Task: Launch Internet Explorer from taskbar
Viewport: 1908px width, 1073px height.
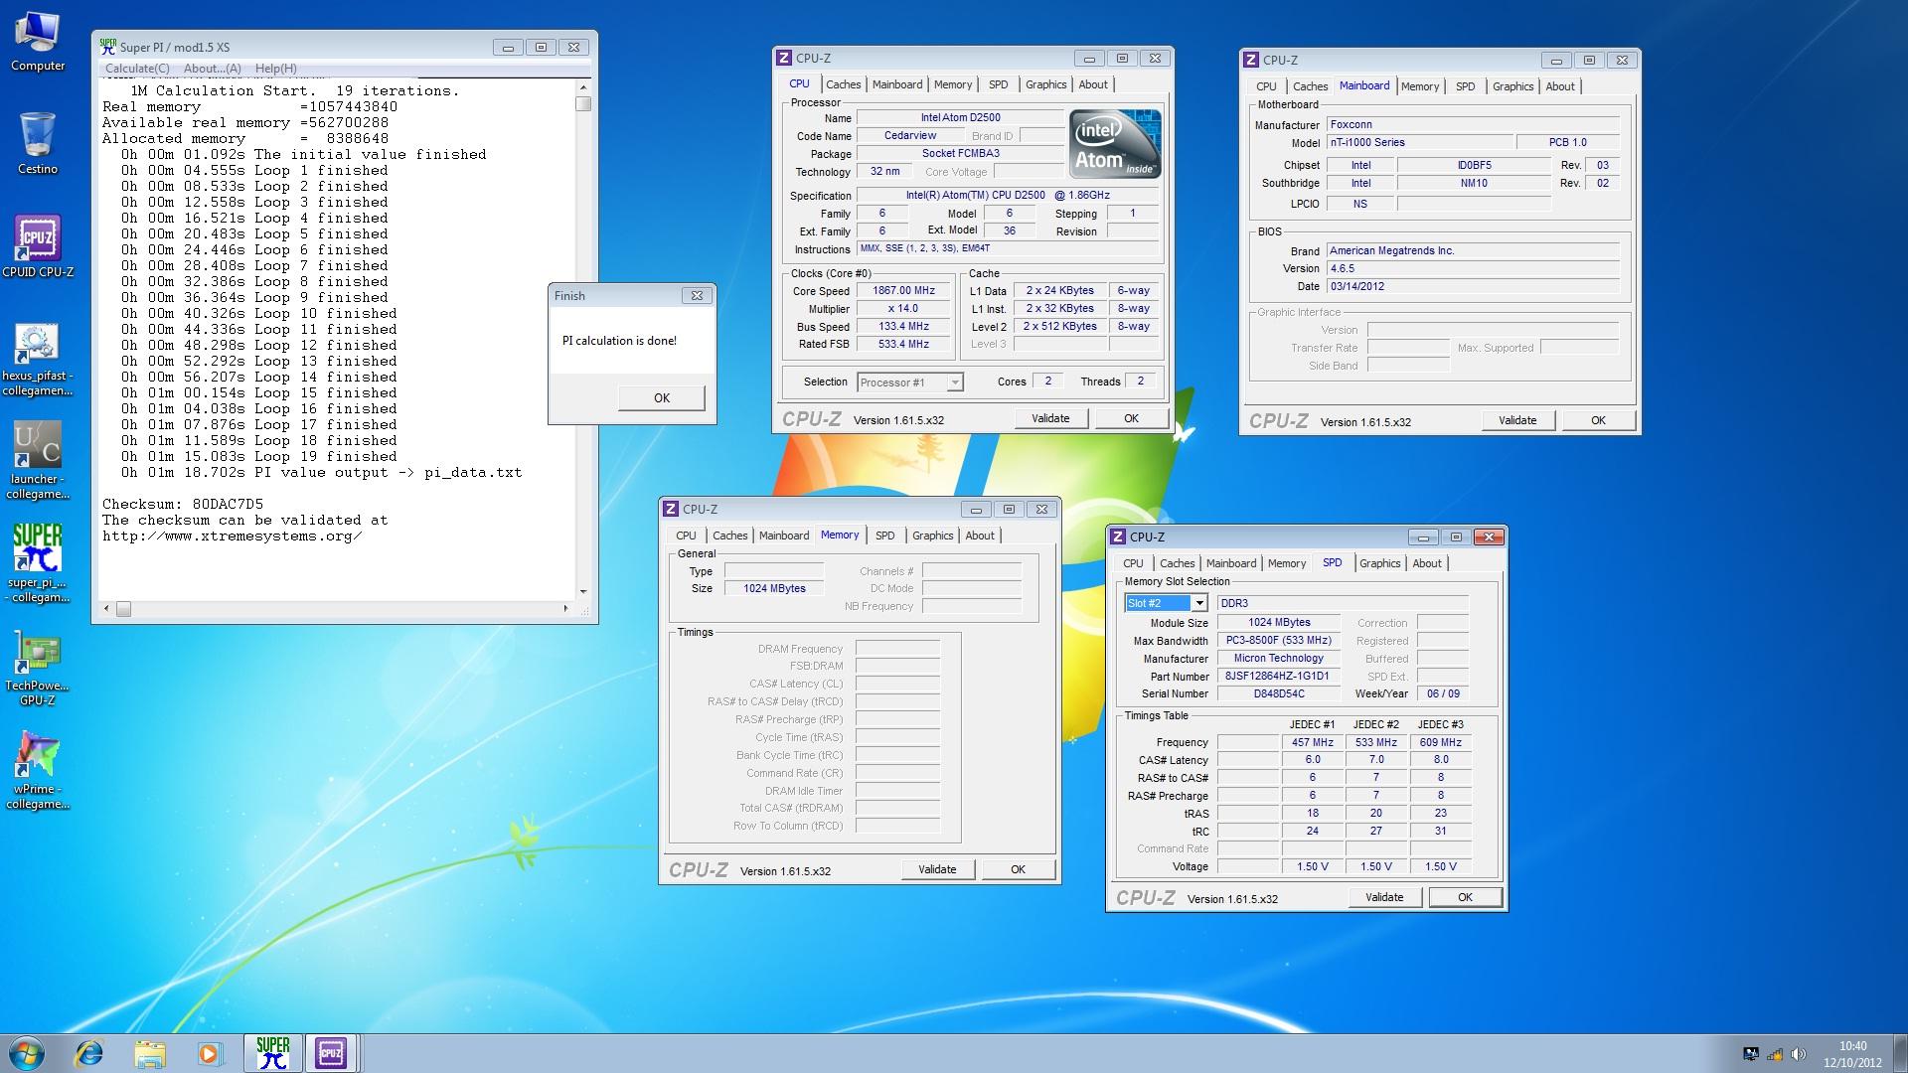Action: click(x=89, y=1053)
